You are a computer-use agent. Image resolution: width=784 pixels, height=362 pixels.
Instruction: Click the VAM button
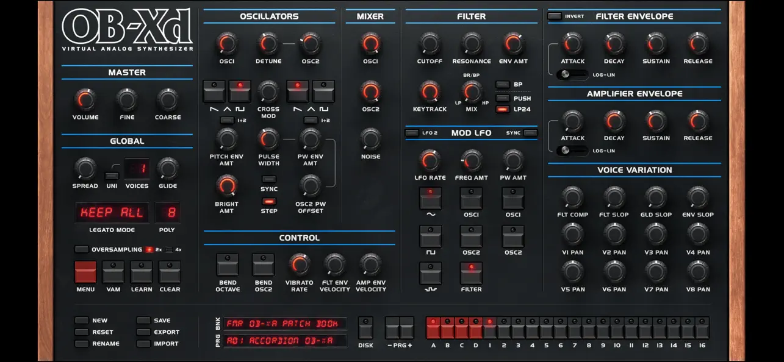(113, 272)
